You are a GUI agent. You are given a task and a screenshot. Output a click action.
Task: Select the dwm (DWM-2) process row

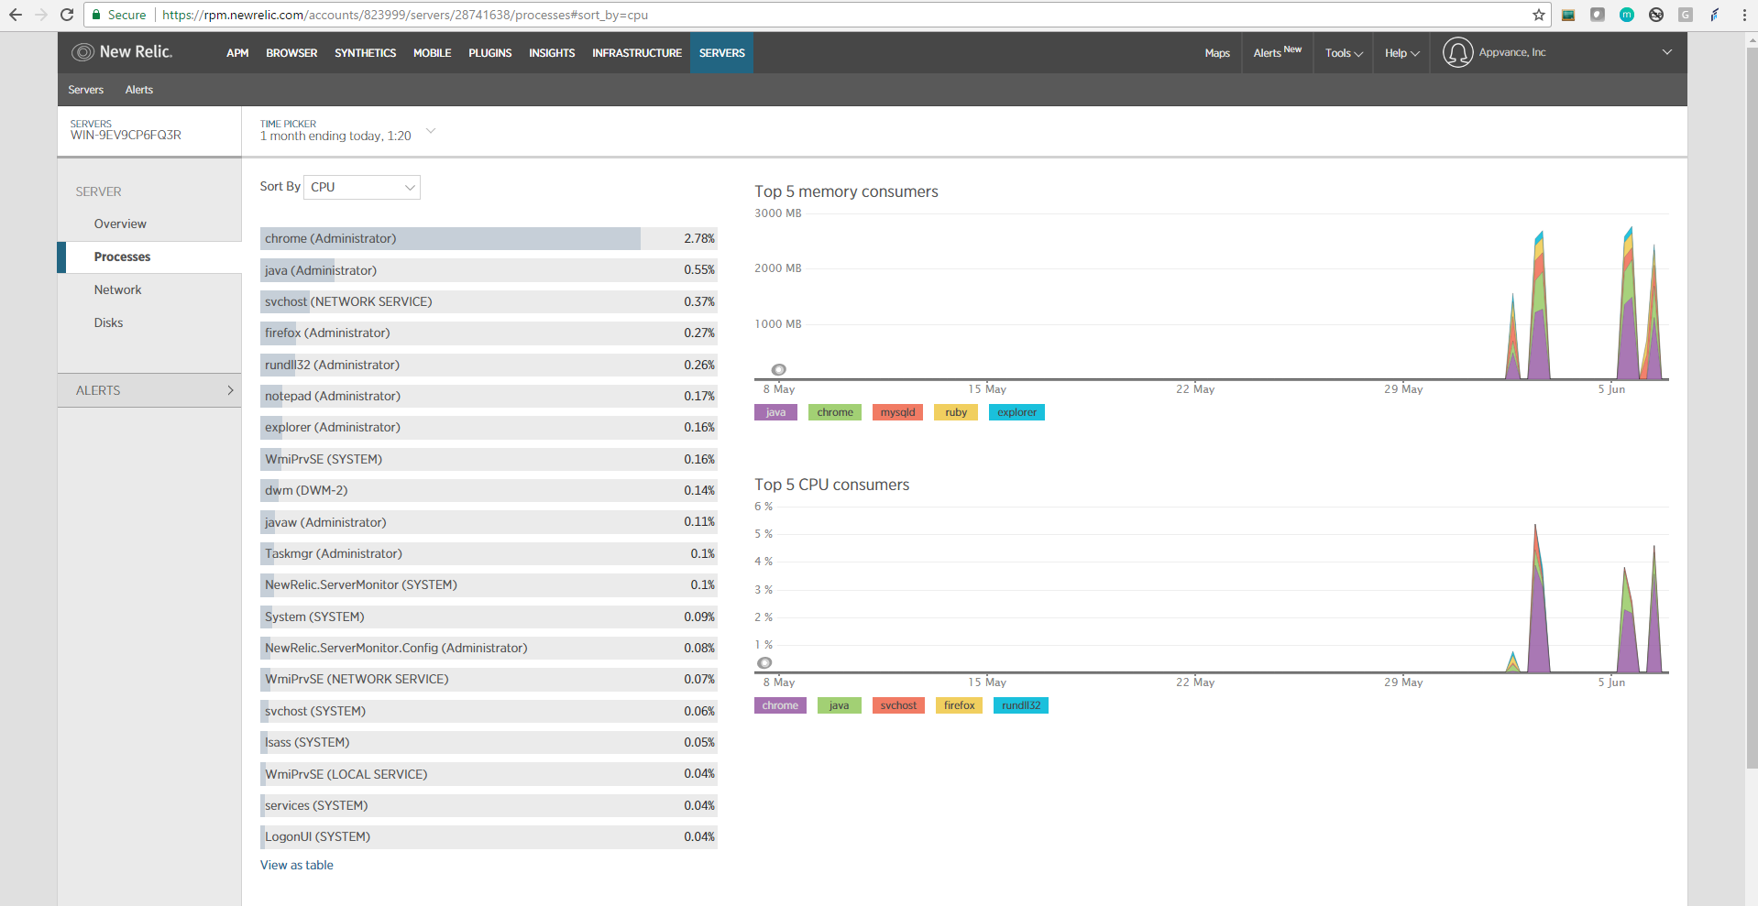(x=489, y=490)
